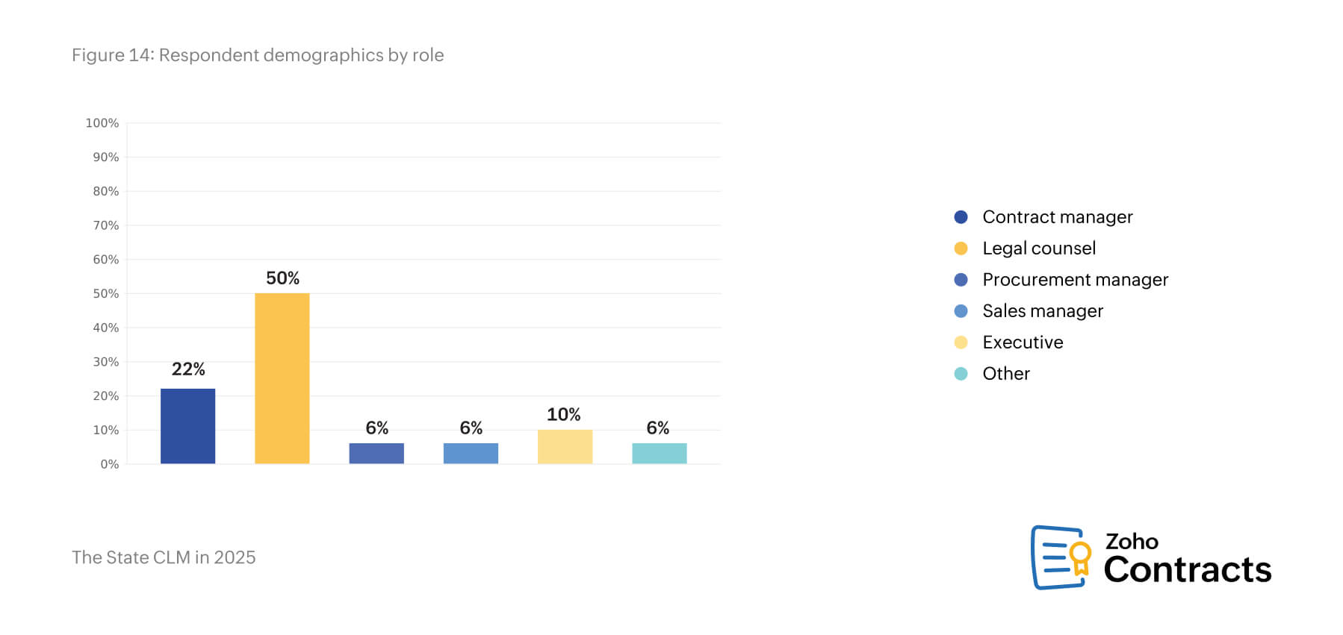Click the Sales manager 6% bar
Image resolution: width=1343 pixels, height=635 pixels.
pyautogui.click(x=471, y=453)
